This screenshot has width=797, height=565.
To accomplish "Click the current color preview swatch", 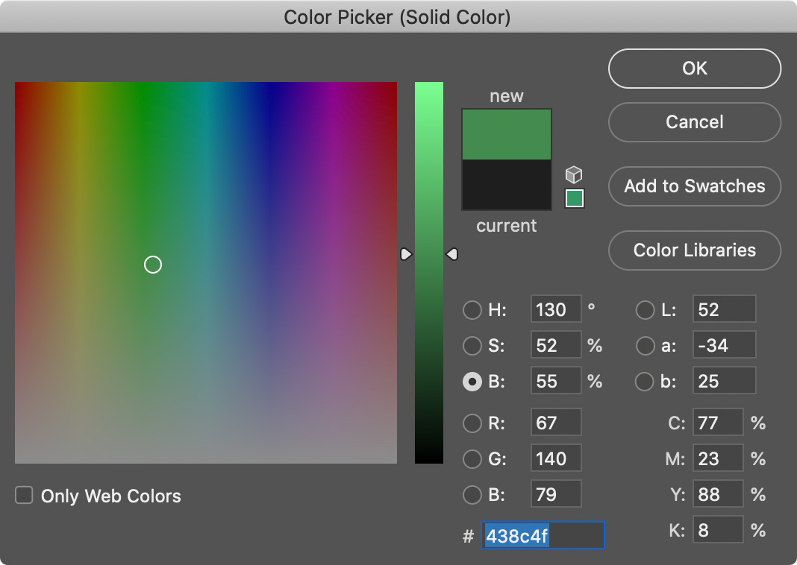I will pyautogui.click(x=507, y=184).
